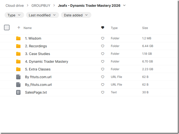This screenshot has height=134, width=179.
Task: Click the 30 B size value
Action: coord(145,92)
